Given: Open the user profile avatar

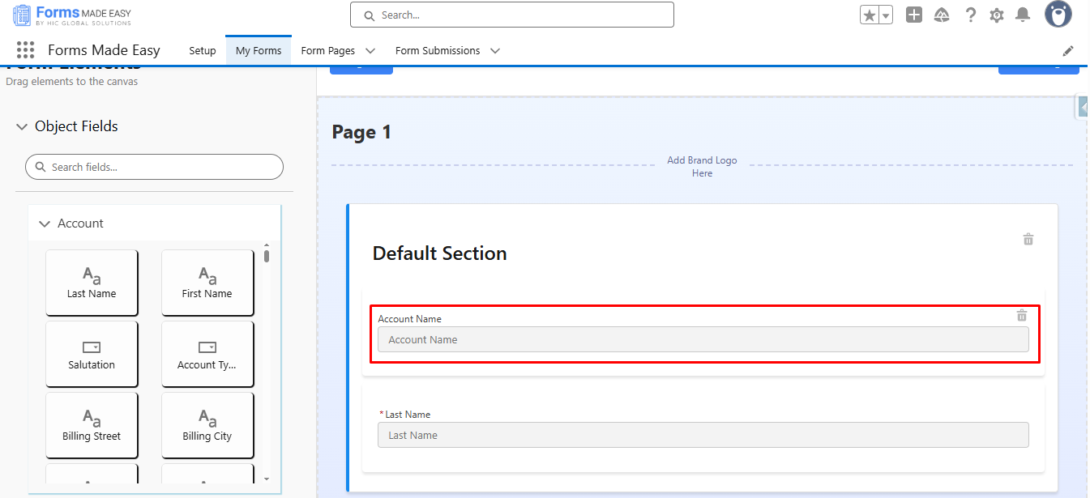Looking at the screenshot, I should 1058,15.
